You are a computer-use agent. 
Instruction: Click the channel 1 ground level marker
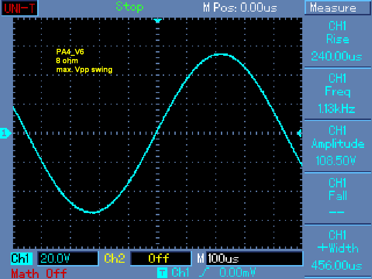6,133
